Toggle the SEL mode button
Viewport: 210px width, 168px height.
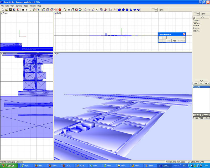201,83
